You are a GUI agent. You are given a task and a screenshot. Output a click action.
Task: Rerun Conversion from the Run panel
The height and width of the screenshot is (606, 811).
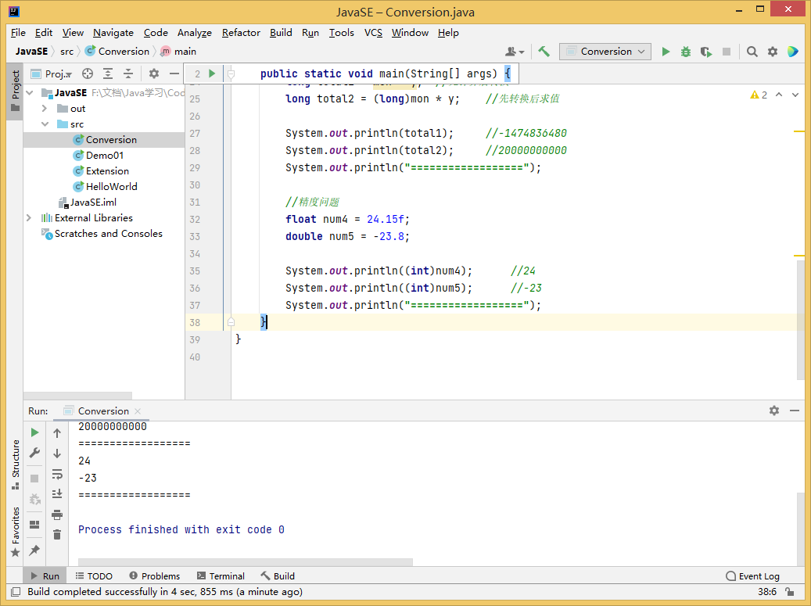coord(34,432)
